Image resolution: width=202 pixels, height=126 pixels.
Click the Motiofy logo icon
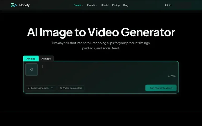[14, 5]
